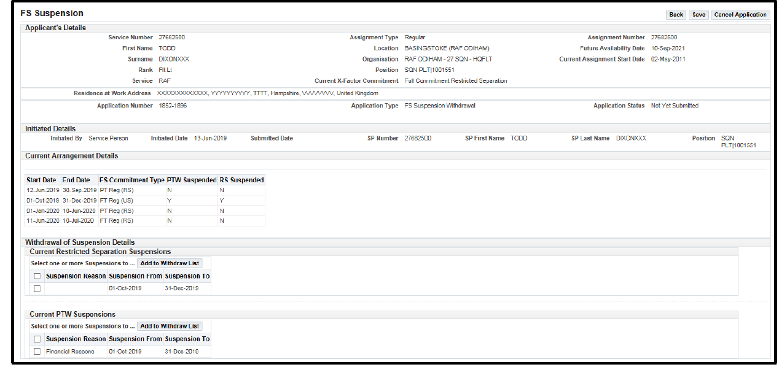Click the PTW Suspended column header
Image resolution: width=779 pixels, height=367 pixels.
click(x=192, y=180)
